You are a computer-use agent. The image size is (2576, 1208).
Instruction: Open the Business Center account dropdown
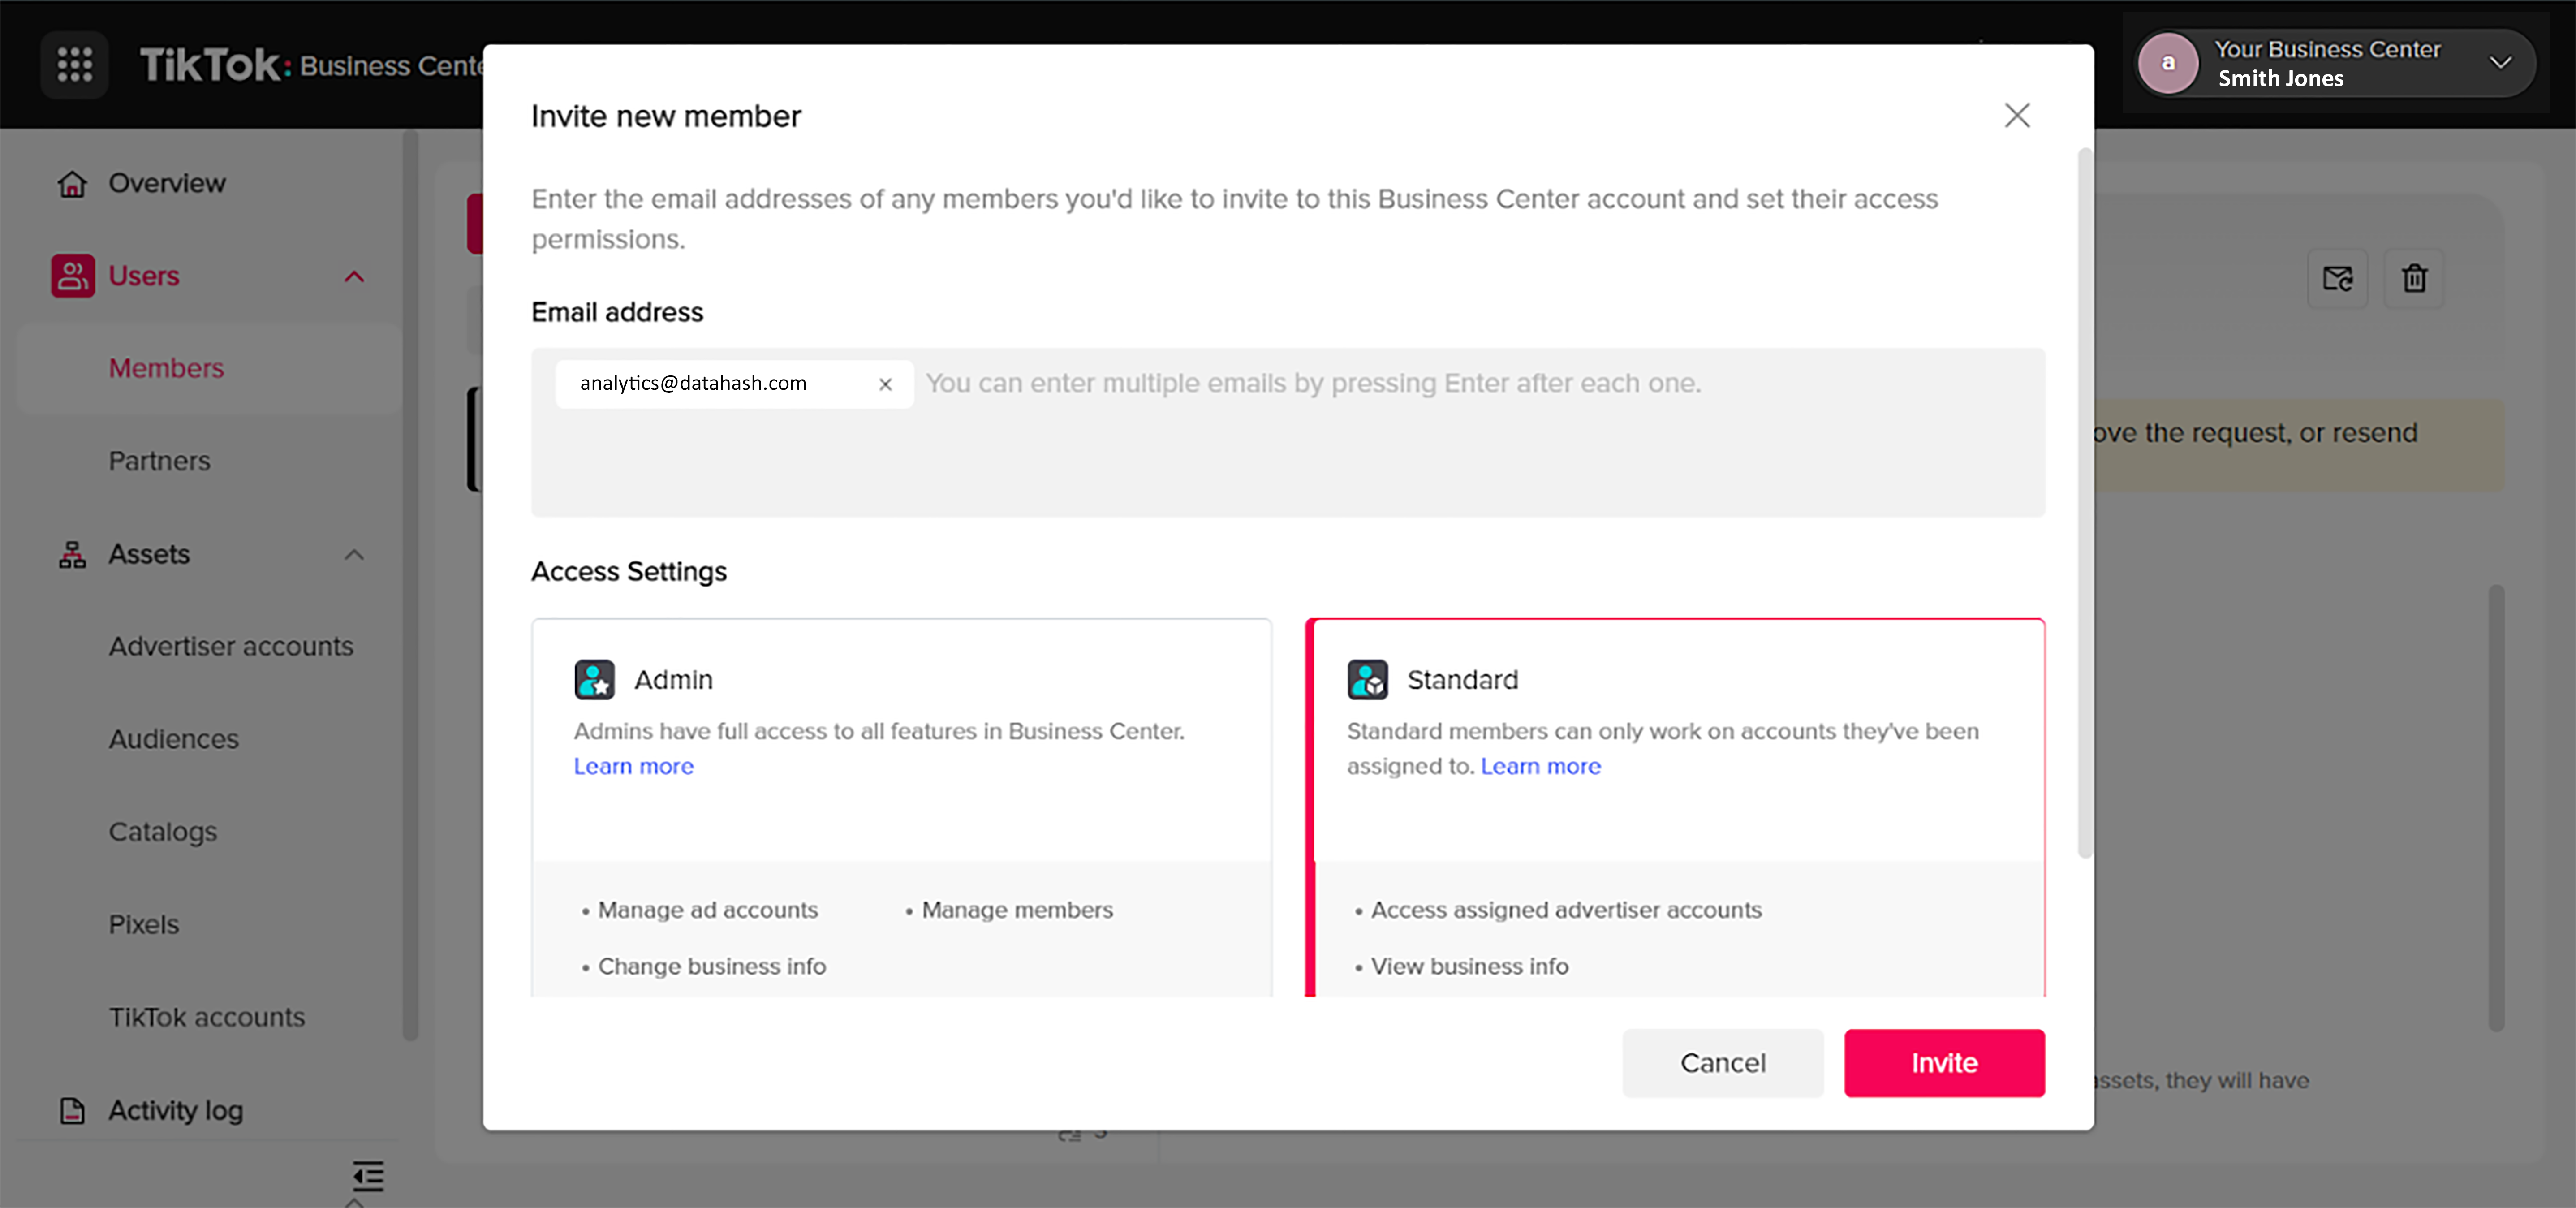point(2335,64)
